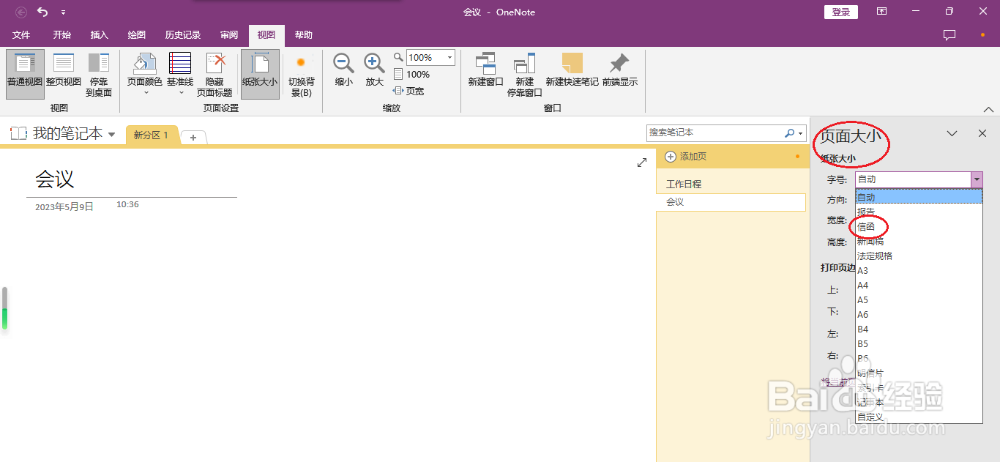Choose A5 in the size list
1000x462 pixels.
pyautogui.click(x=919, y=299)
